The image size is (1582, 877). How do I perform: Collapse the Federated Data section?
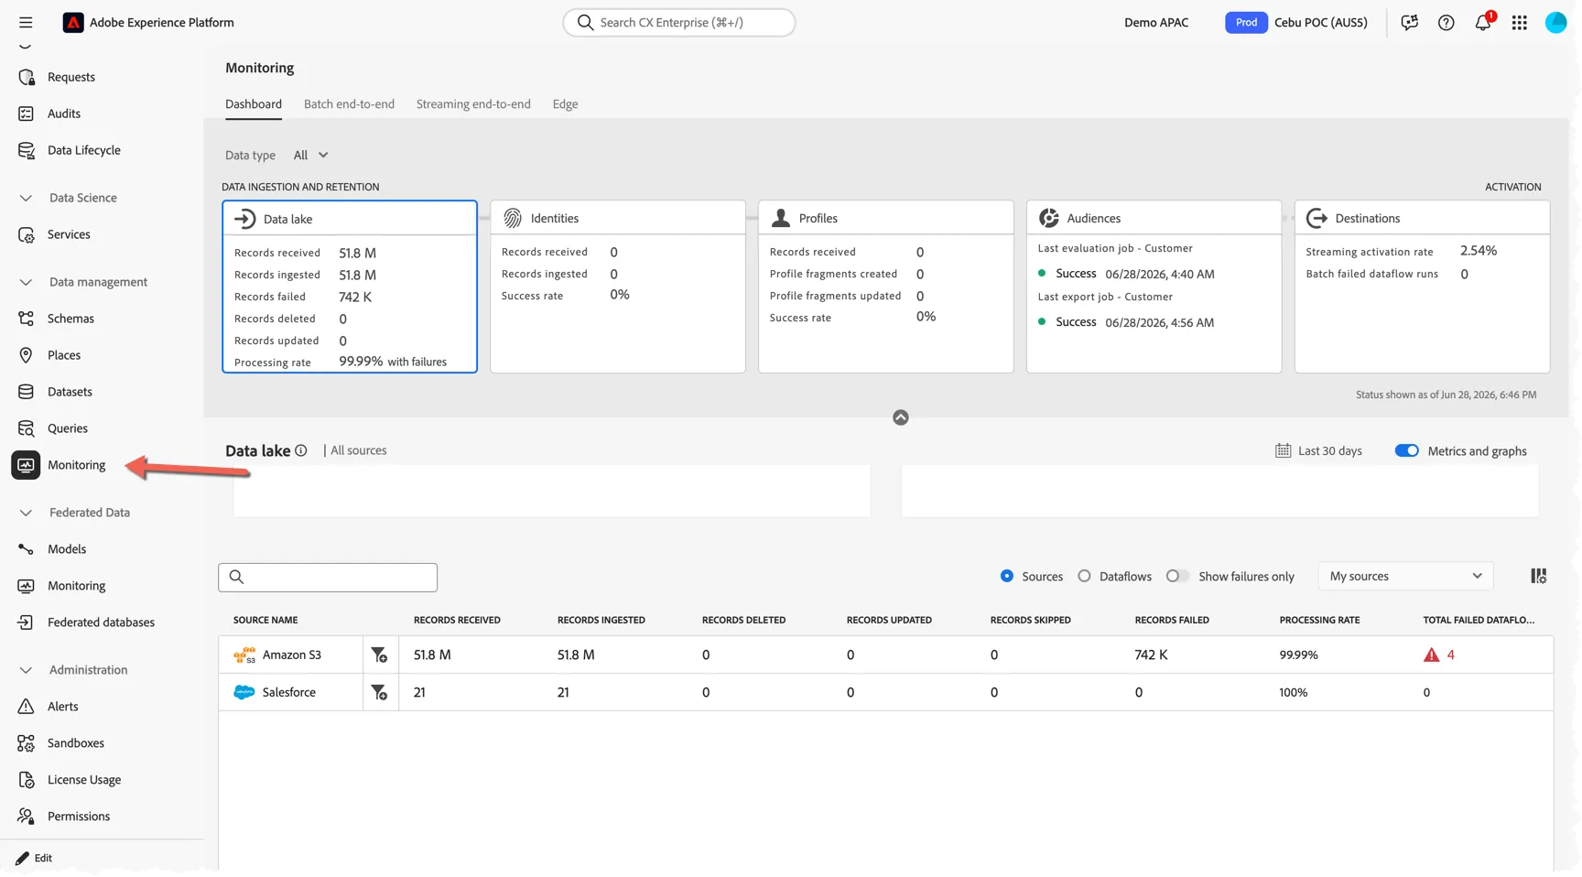(x=26, y=513)
